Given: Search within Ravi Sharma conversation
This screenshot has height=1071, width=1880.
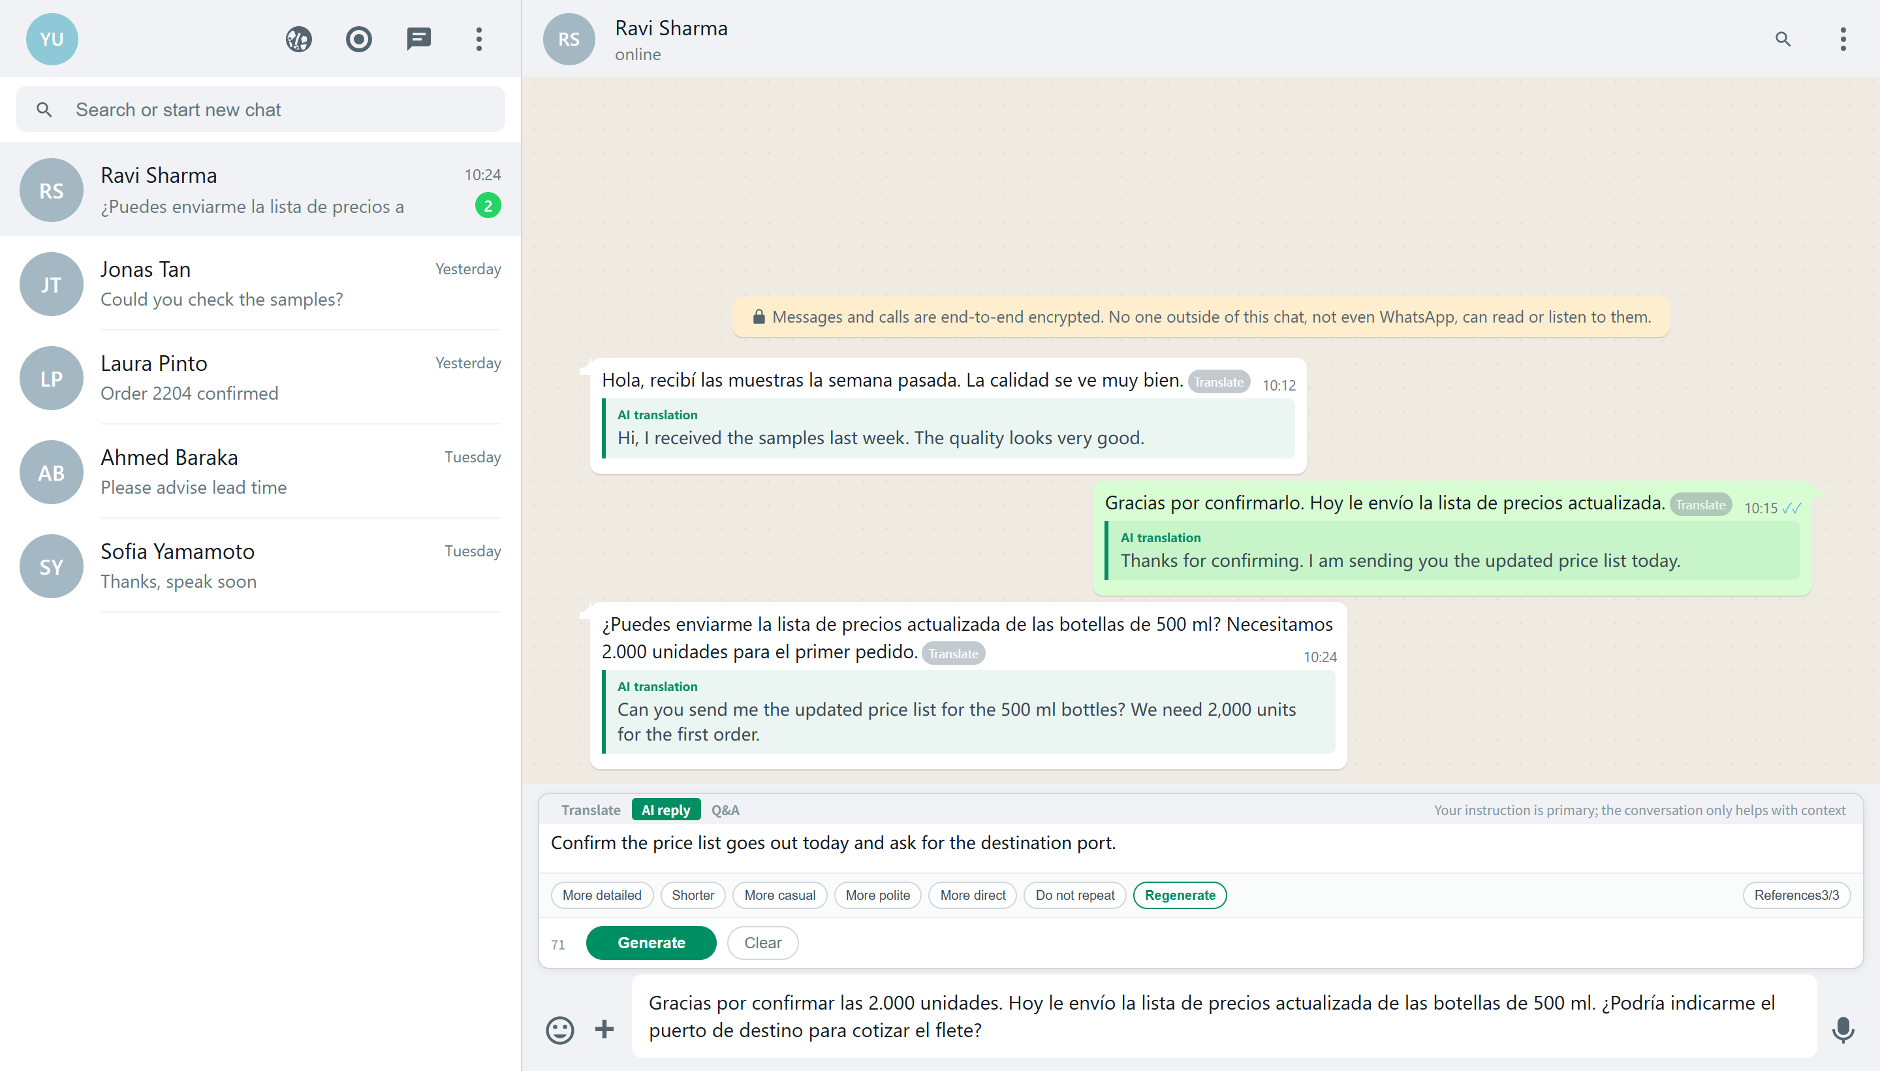Looking at the screenshot, I should [x=1783, y=39].
